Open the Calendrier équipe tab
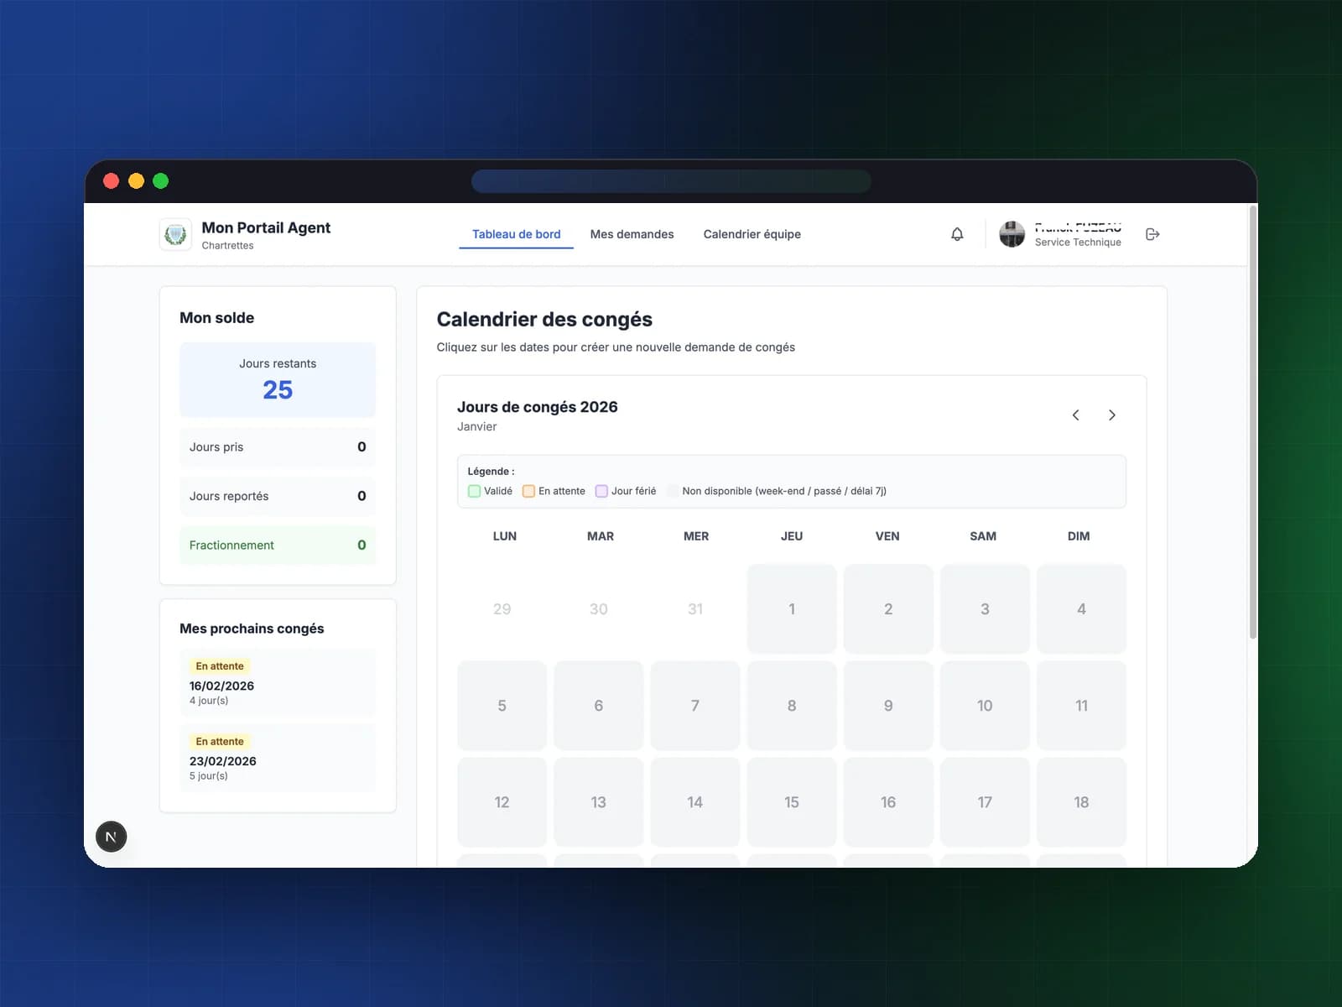Screen dimensions: 1342x1007 click(752, 234)
